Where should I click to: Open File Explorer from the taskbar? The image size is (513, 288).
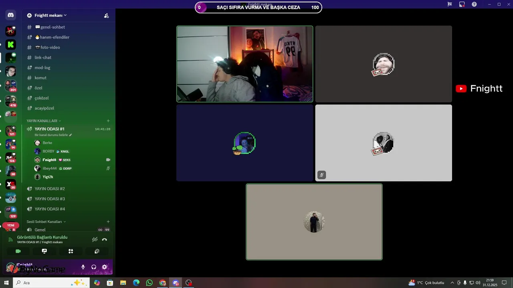click(x=123, y=283)
